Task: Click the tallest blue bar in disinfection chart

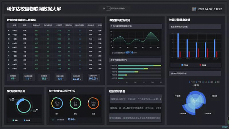Action: click(x=178, y=46)
